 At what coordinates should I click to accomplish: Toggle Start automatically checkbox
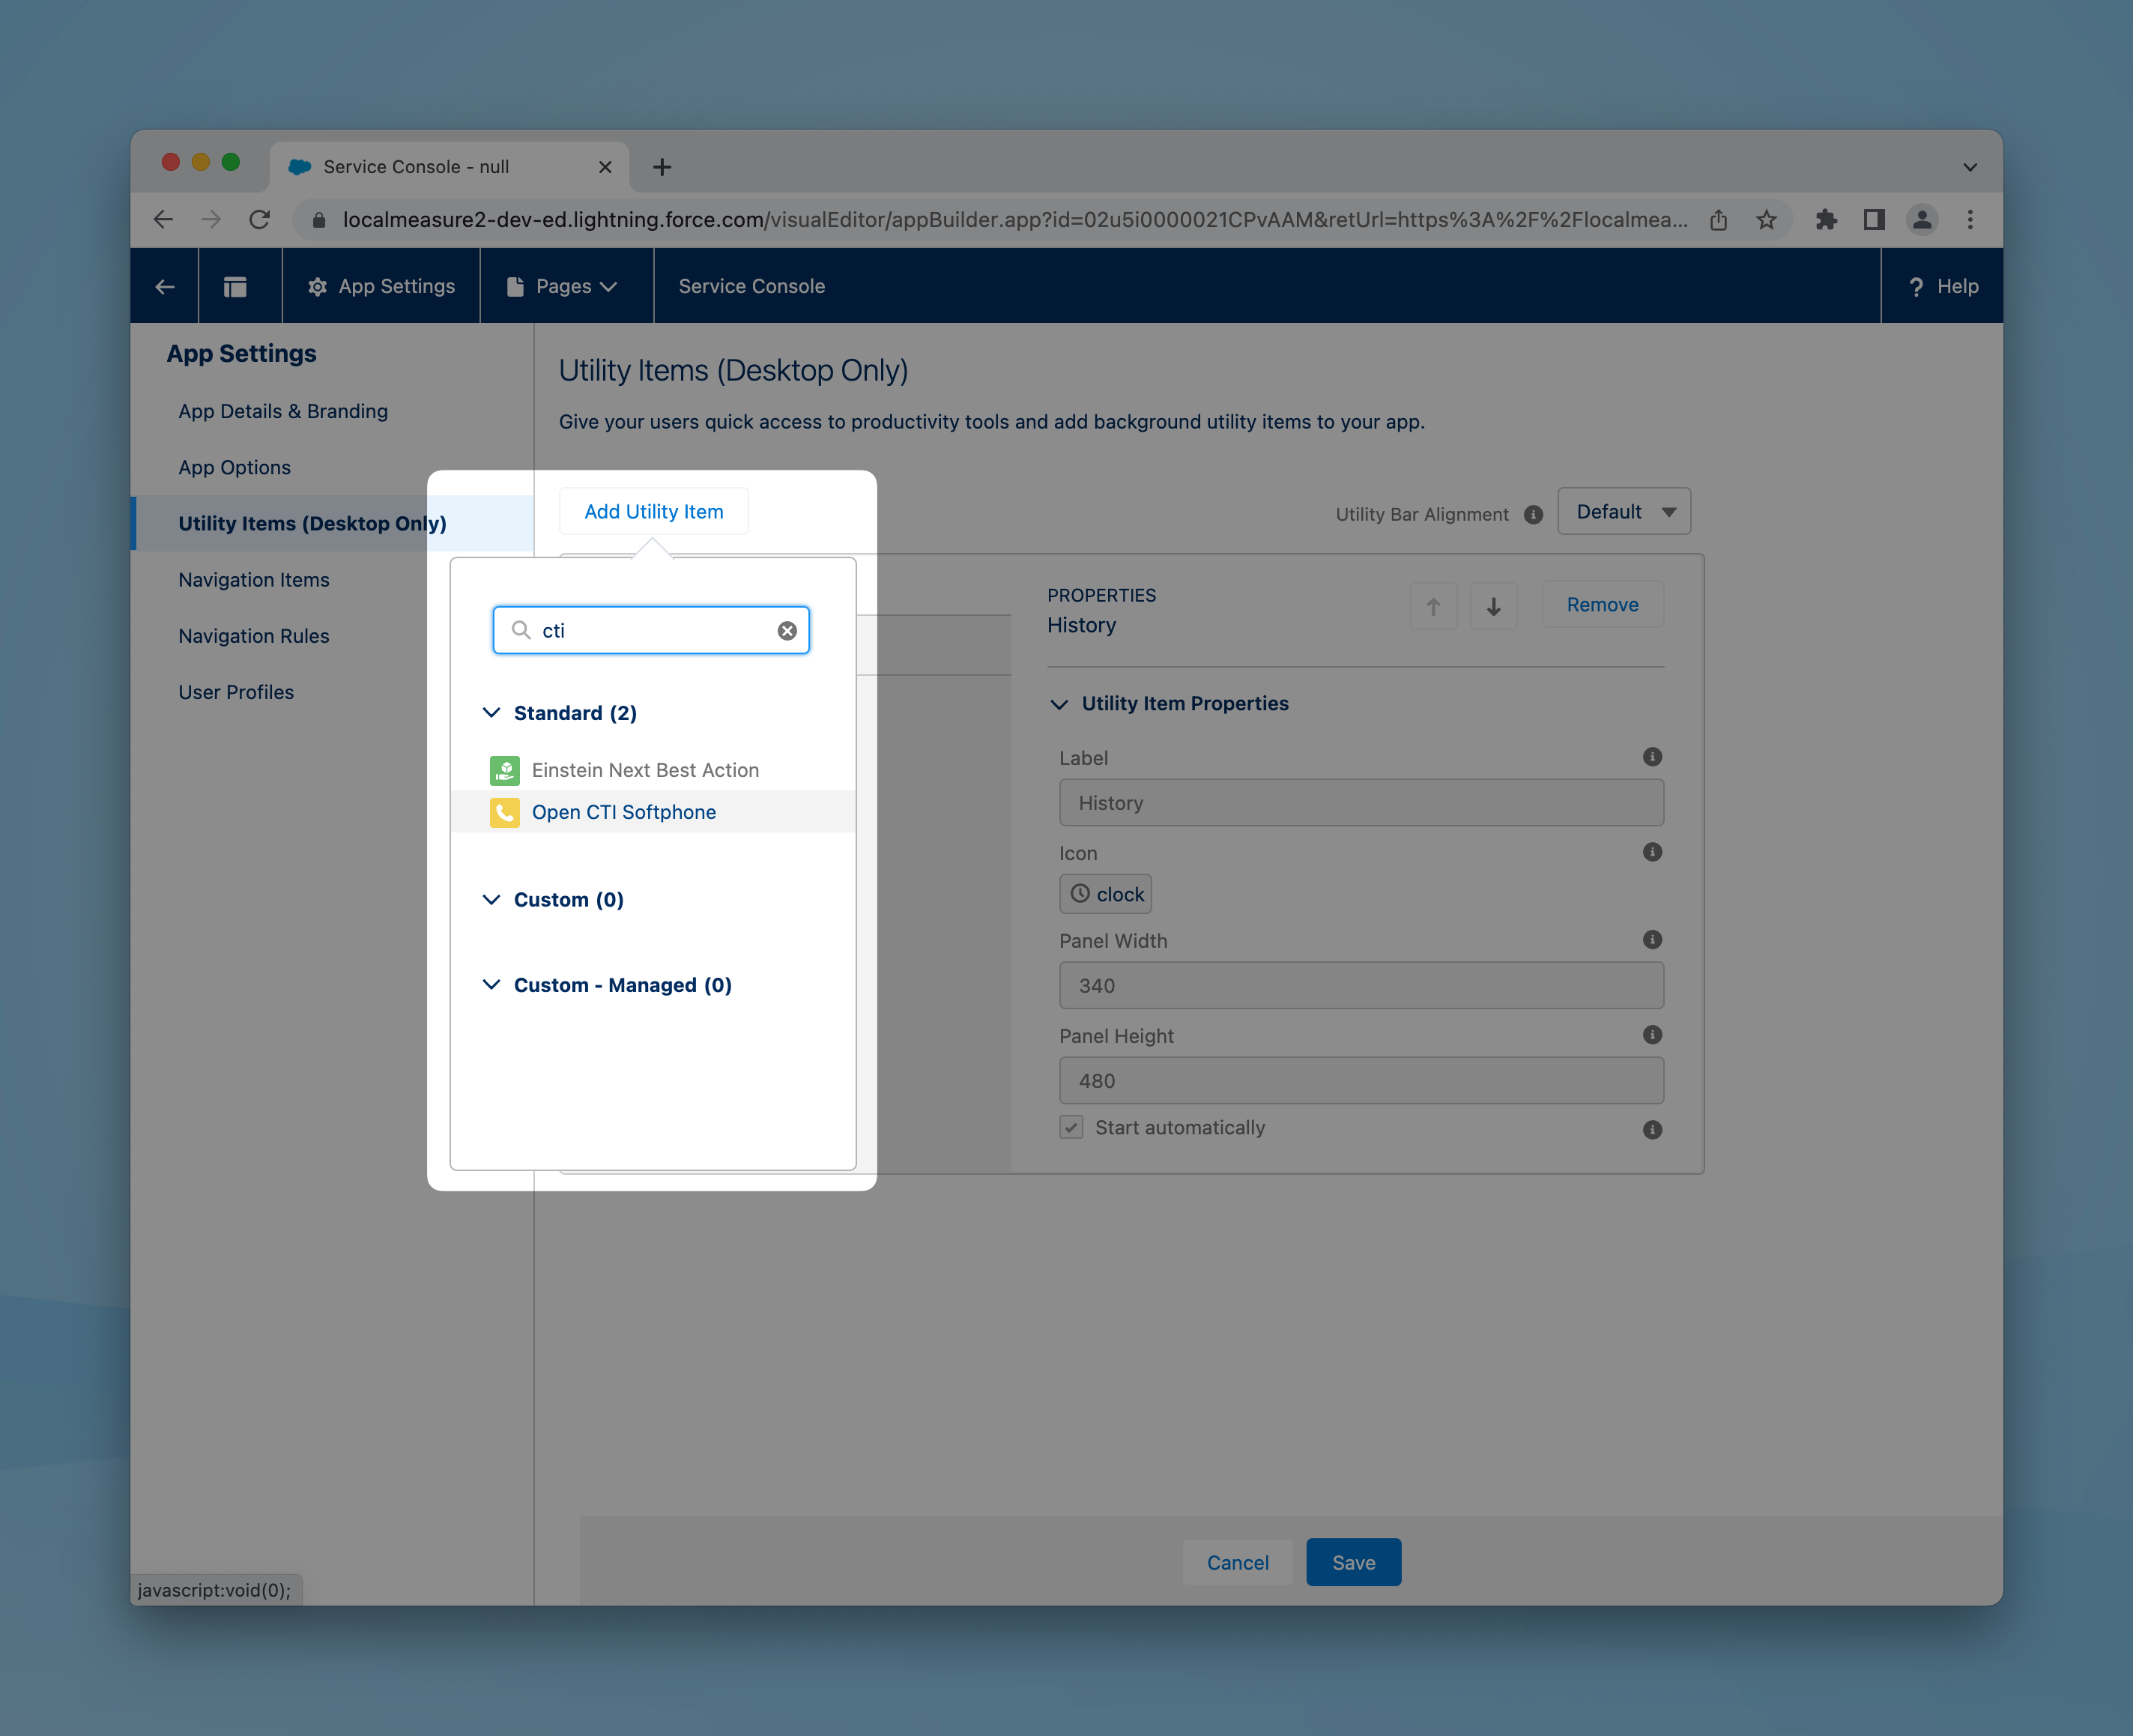(1071, 1127)
